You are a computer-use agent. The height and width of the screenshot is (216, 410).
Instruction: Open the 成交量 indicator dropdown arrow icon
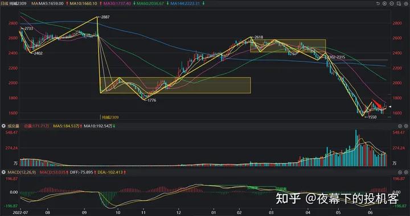(x=3, y=126)
